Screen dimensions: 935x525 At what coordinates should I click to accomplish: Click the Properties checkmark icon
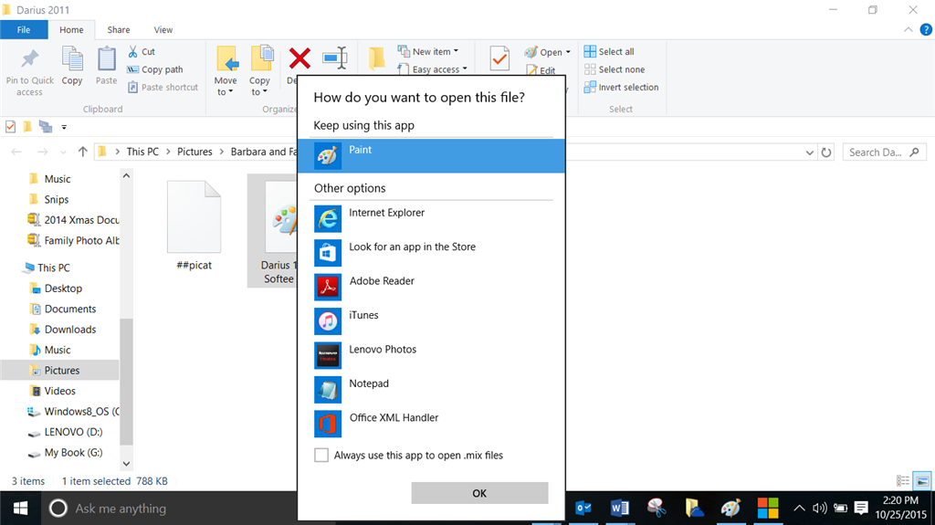(x=499, y=58)
